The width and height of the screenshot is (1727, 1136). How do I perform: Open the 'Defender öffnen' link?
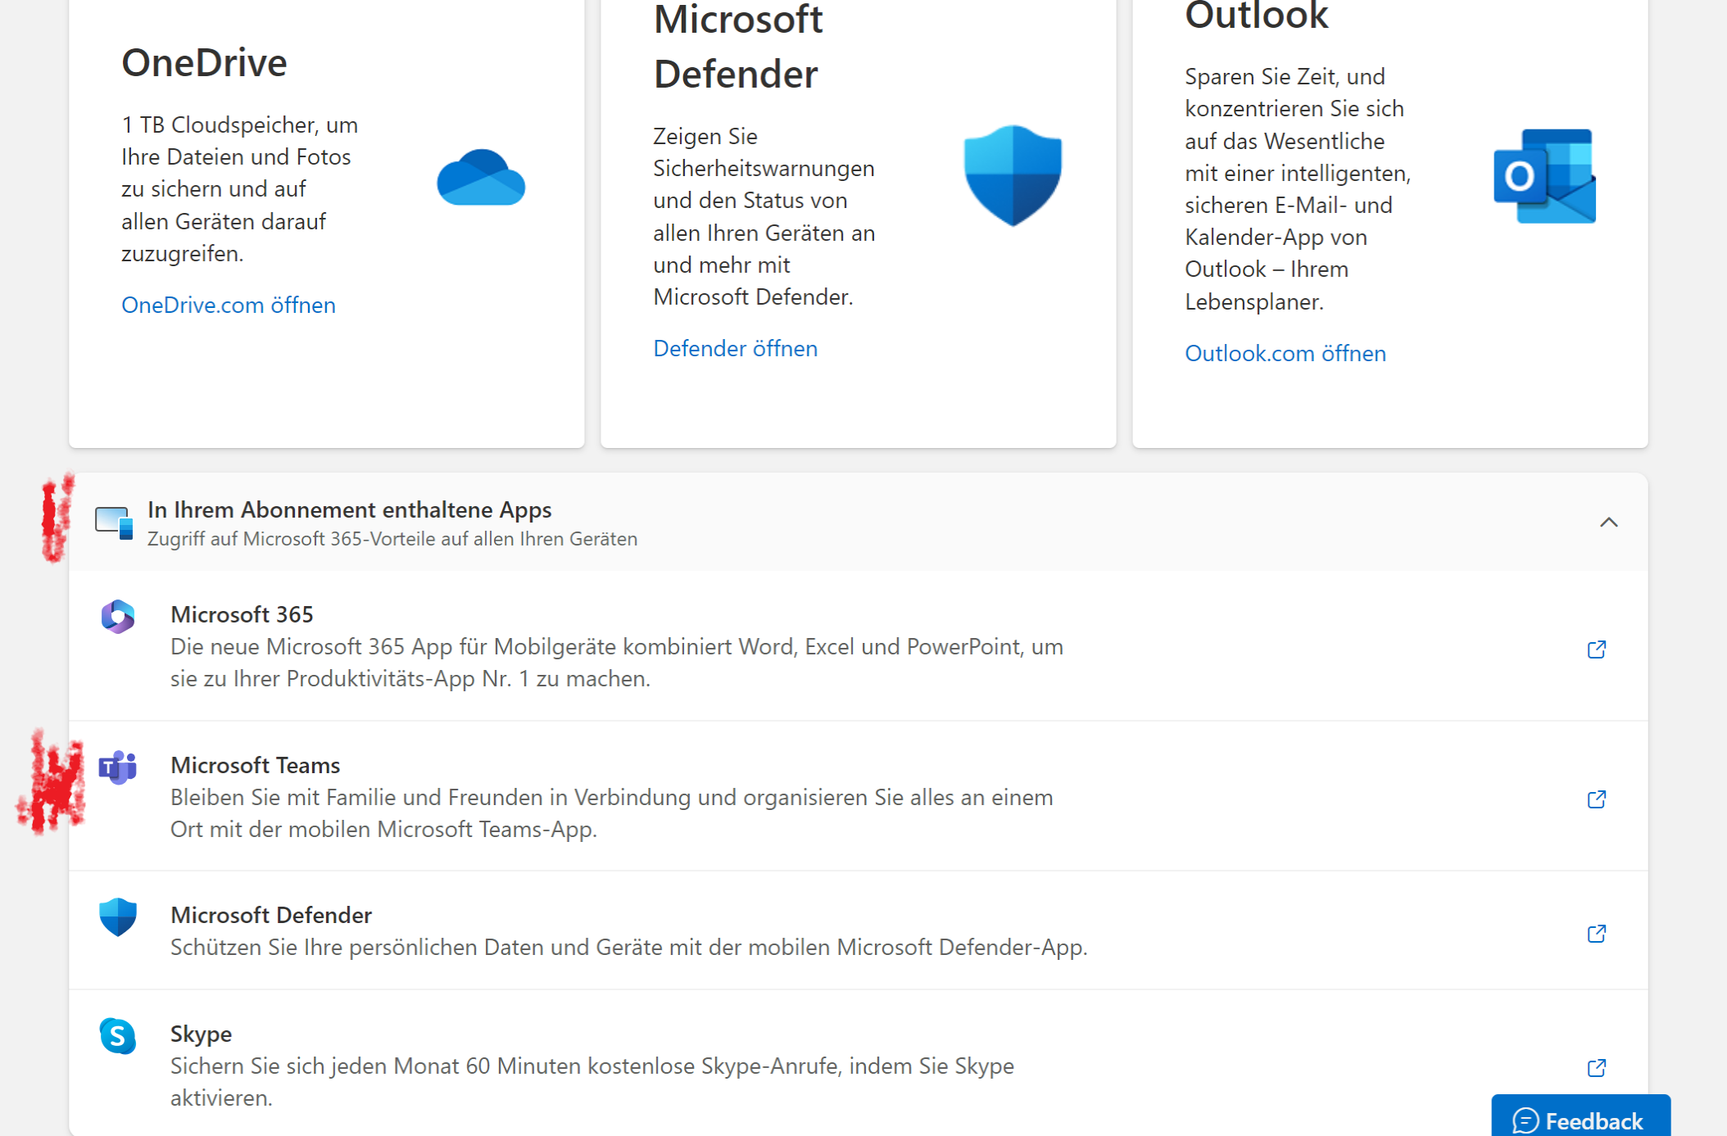(735, 348)
